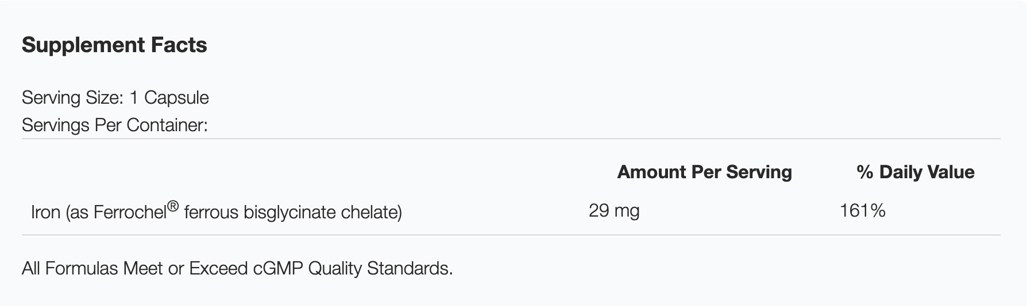Viewport: 1027px width, 306px height.
Task: Click the % Daily Value column header
Action: click(x=915, y=172)
